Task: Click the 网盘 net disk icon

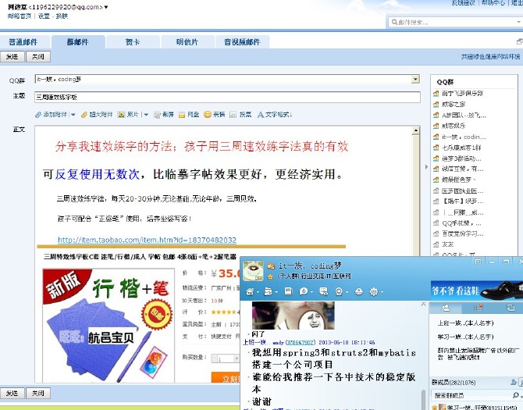Action: [182, 115]
